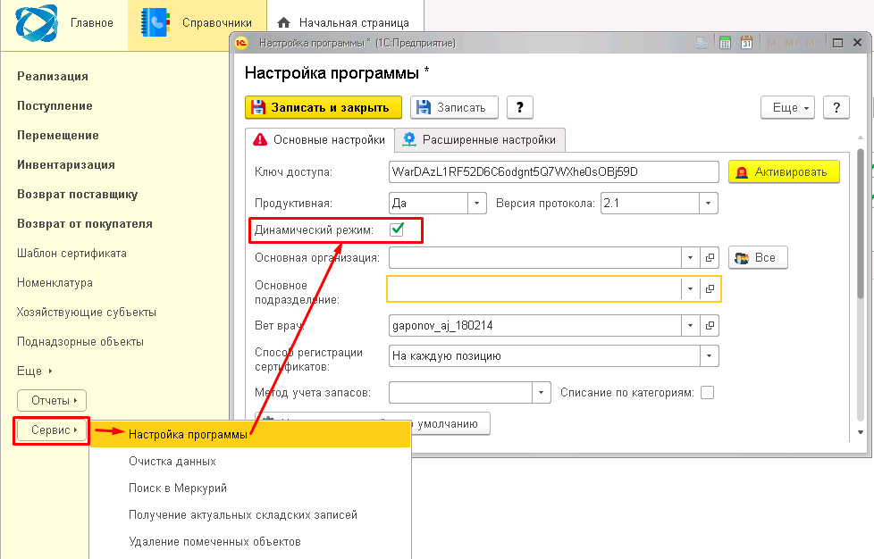Open the Вет врач dropdown arrow
Viewport: 874px width, 559px height.
click(690, 326)
